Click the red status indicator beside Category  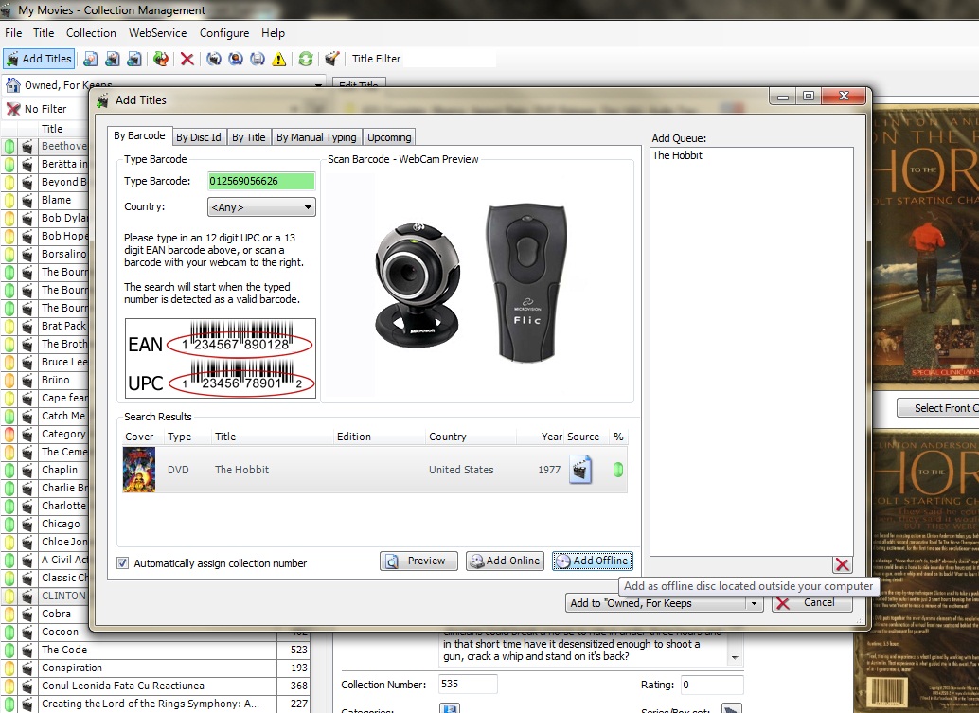[9, 435]
